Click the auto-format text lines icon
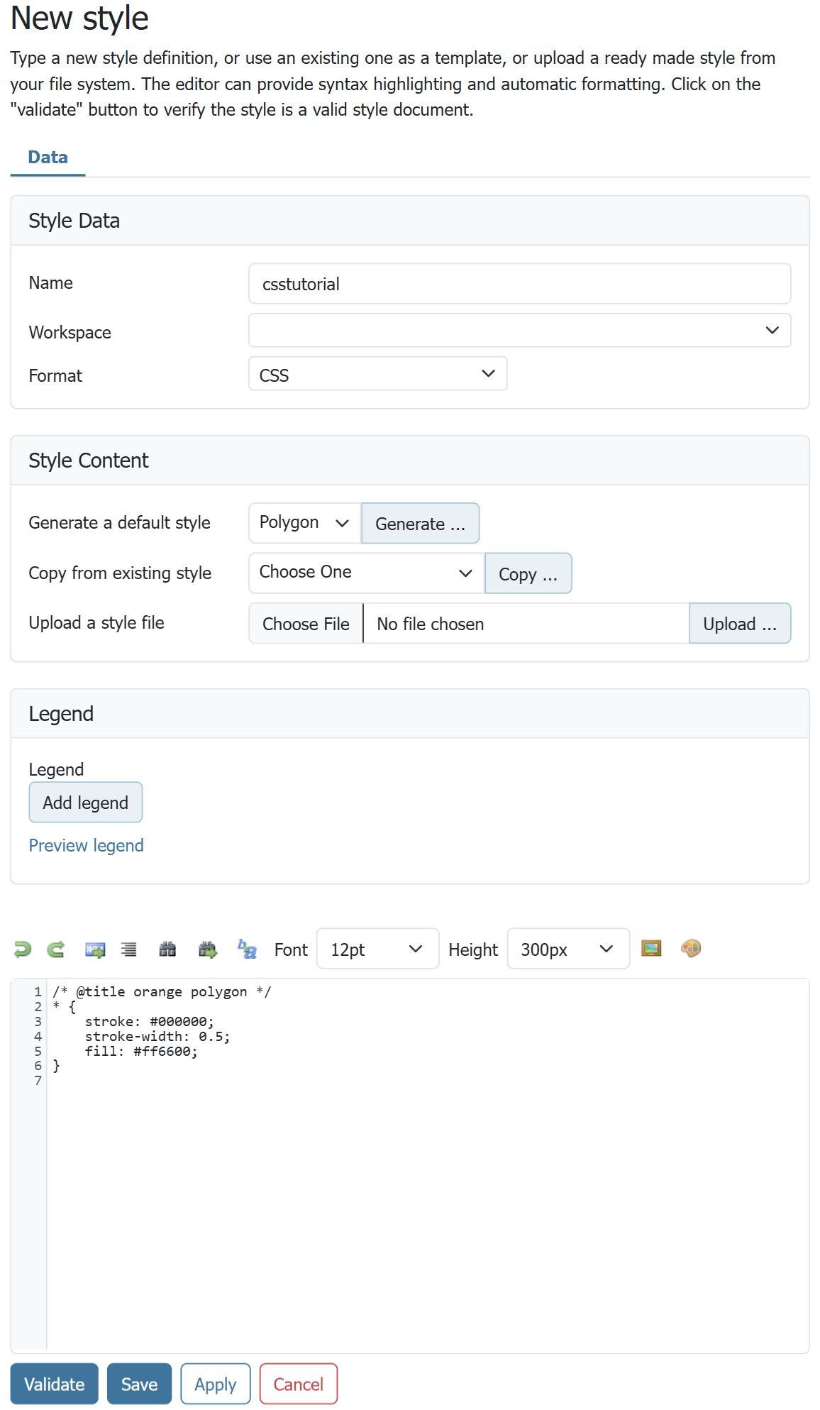This screenshot has width=820, height=1410. (x=128, y=949)
